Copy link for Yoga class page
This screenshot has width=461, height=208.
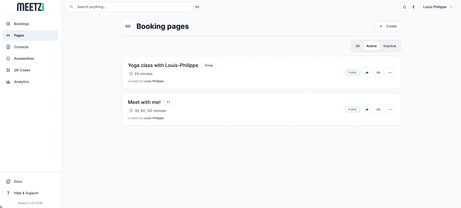378,73
